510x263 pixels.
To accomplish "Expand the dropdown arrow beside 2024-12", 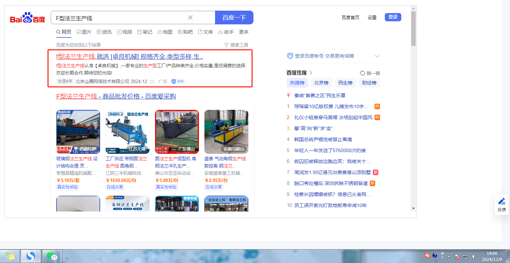I will 152,82.
